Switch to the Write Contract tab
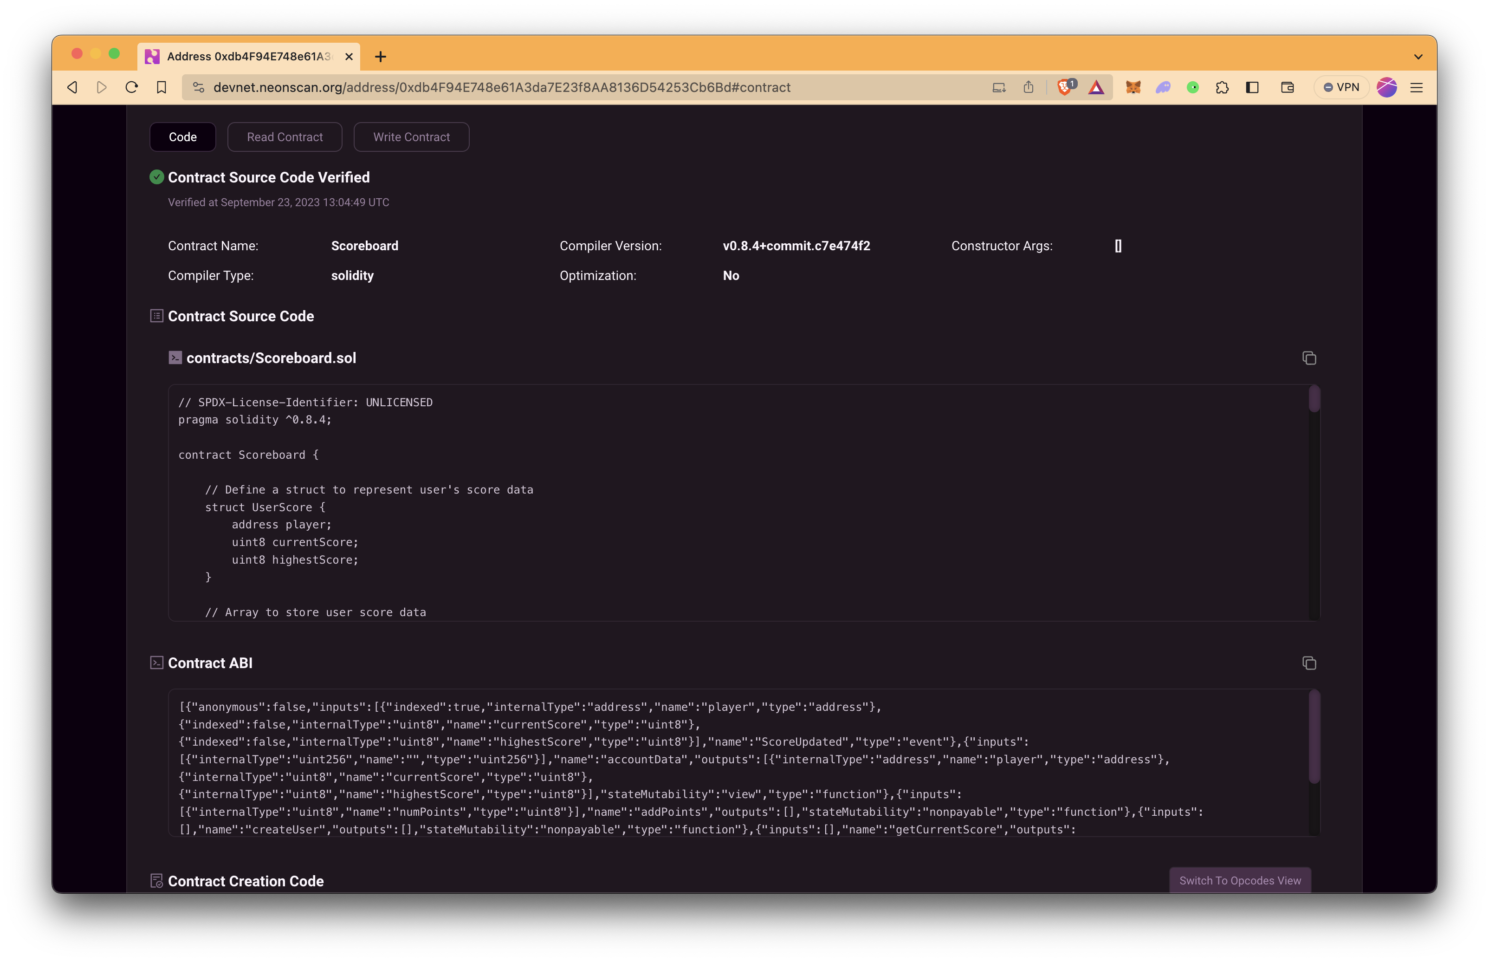 [411, 137]
